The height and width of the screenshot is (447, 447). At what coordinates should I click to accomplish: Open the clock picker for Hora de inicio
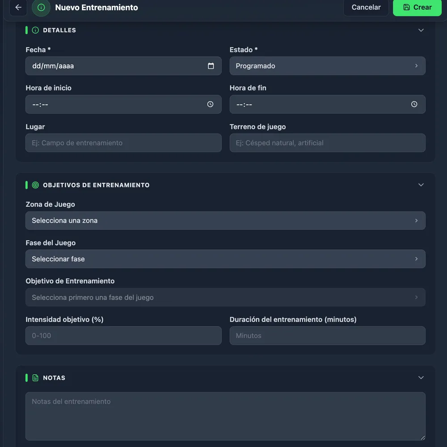pos(210,104)
